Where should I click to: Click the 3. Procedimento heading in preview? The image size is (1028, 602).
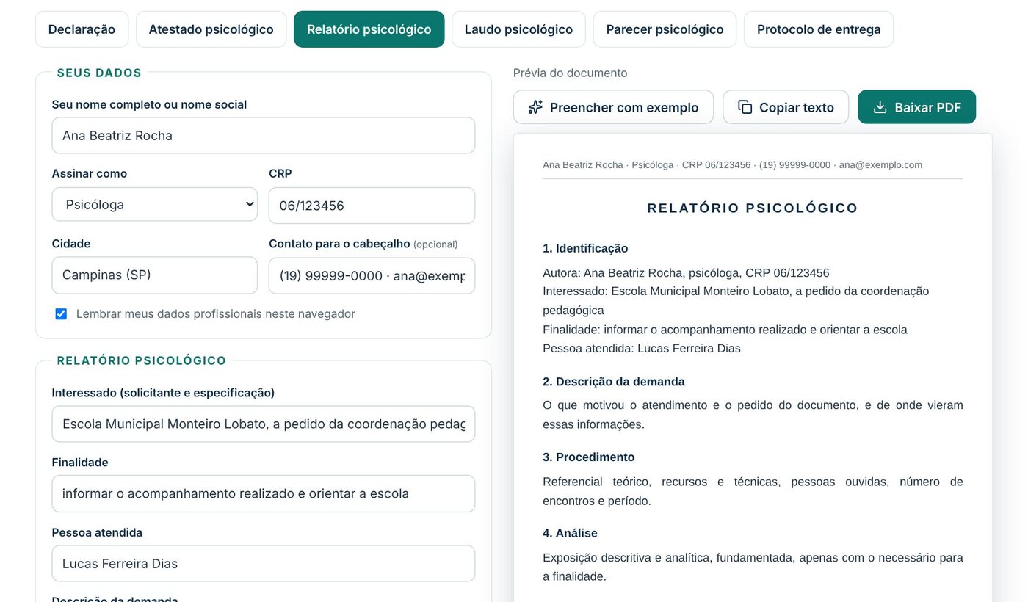pyautogui.click(x=589, y=457)
